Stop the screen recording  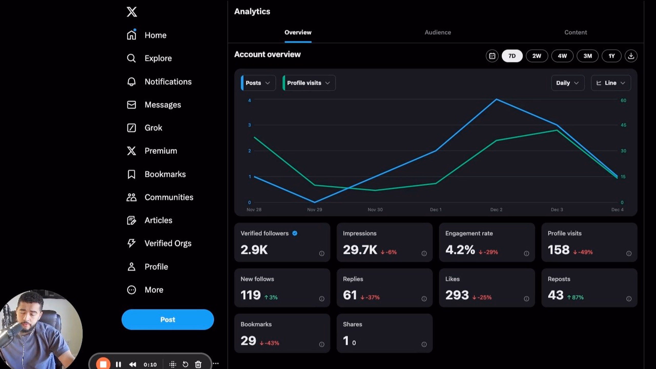103,364
